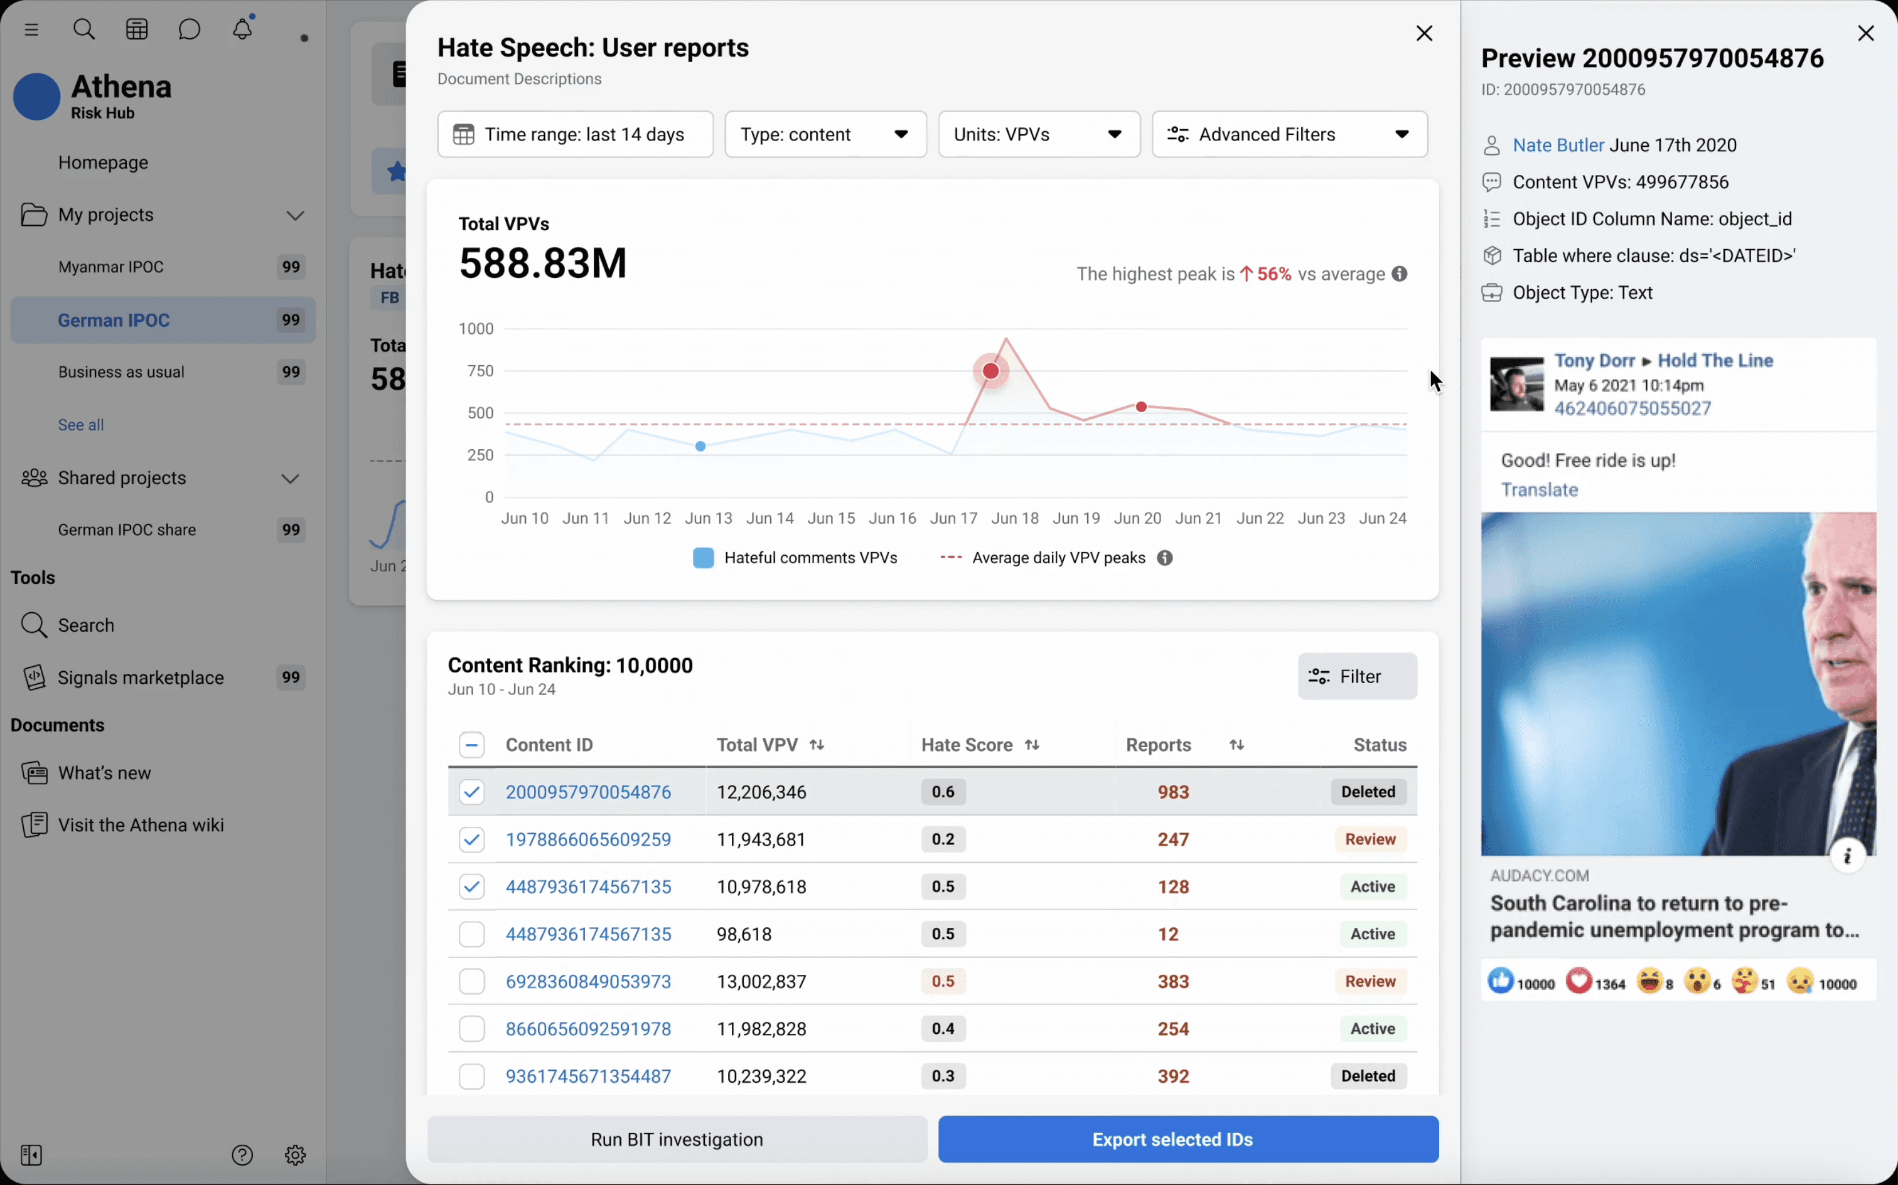Click the notifications bell icon

(242, 29)
